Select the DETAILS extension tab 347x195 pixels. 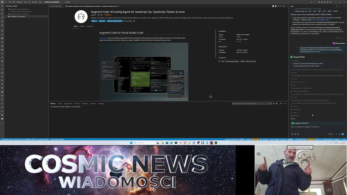click(76, 26)
